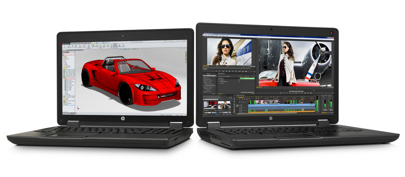Click the Premiere timeline playhead timecode
The image size is (405, 177).
pyautogui.click(x=241, y=98)
